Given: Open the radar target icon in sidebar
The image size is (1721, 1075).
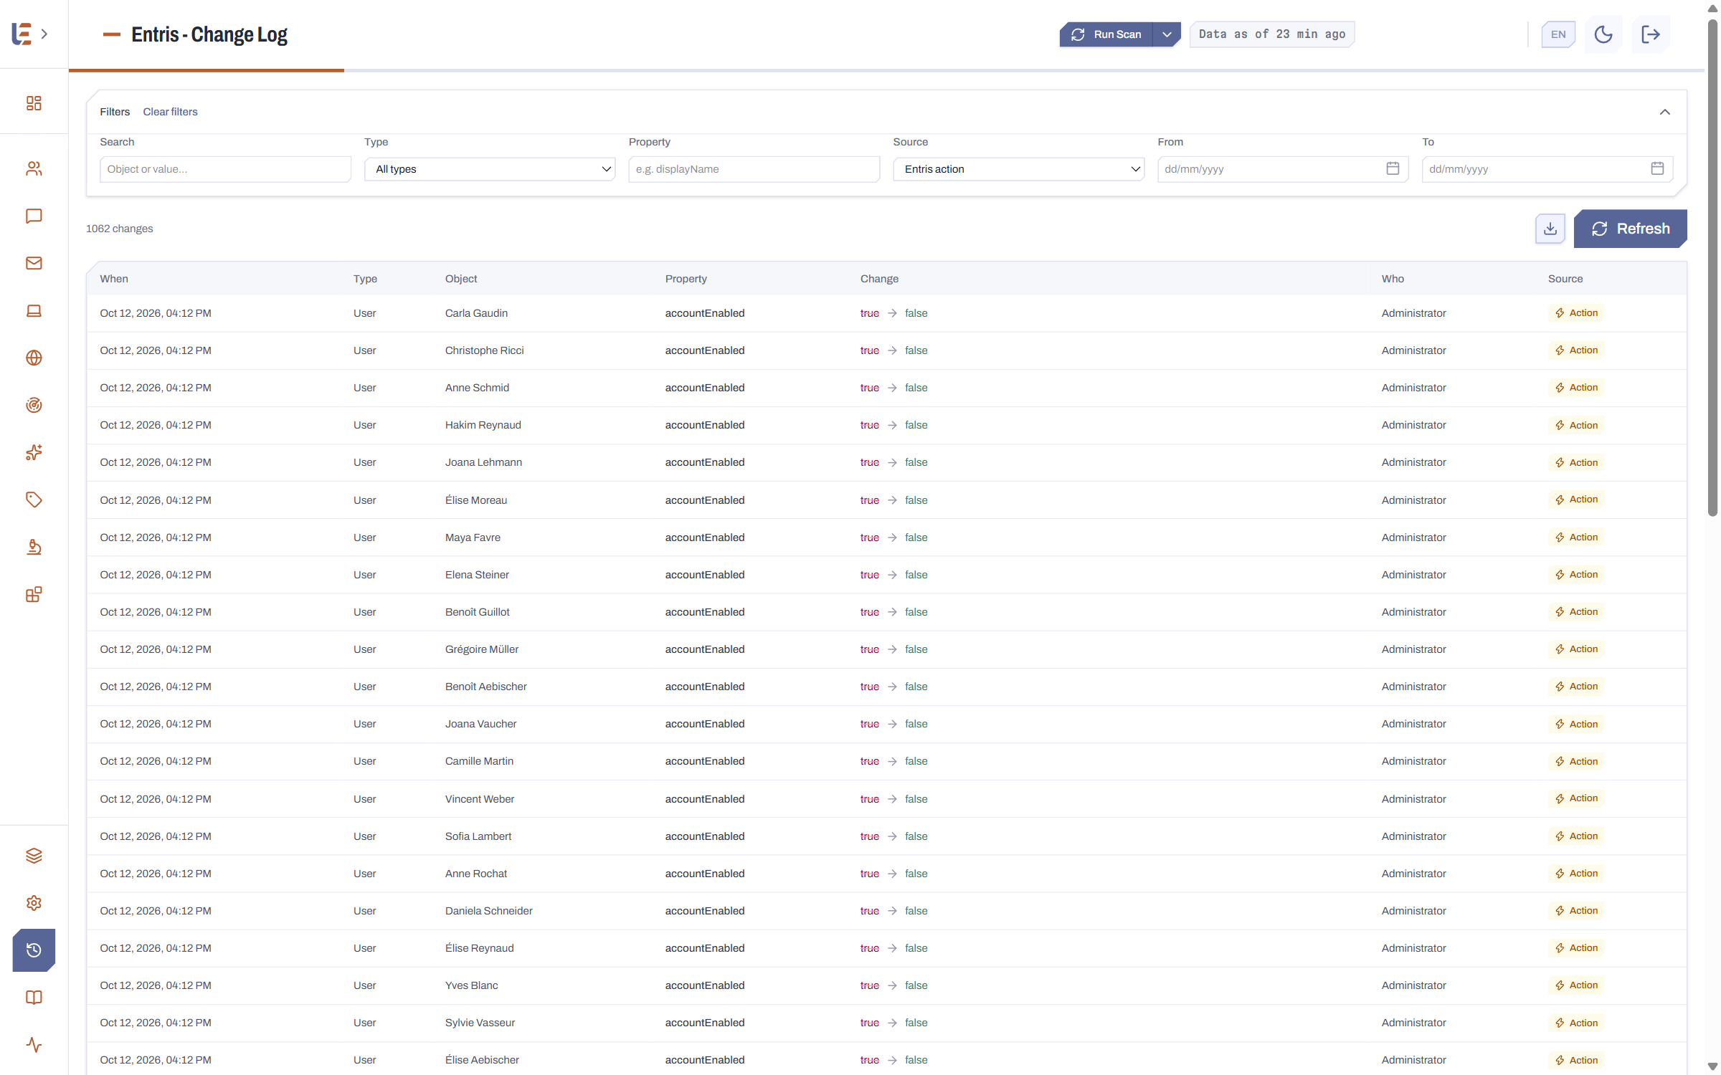Looking at the screenshot, I should (x=34, y=405).
